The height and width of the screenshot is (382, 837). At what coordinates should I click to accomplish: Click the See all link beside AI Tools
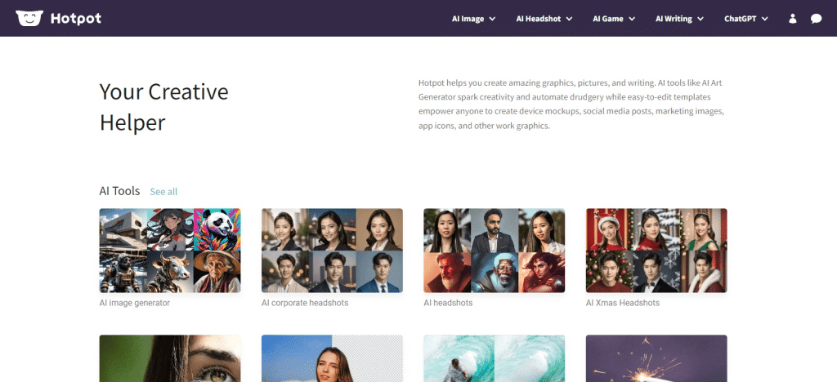[x=163, y=192]
